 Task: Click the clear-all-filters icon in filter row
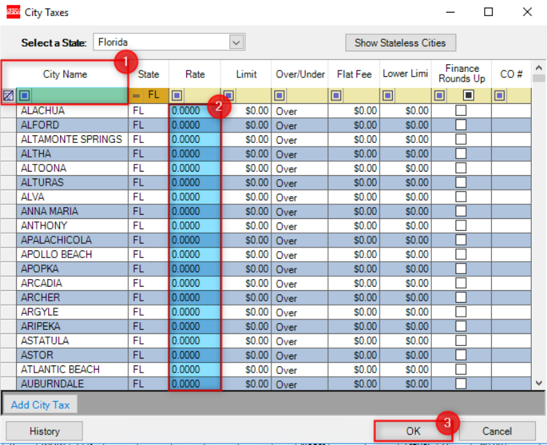[8, 95]
